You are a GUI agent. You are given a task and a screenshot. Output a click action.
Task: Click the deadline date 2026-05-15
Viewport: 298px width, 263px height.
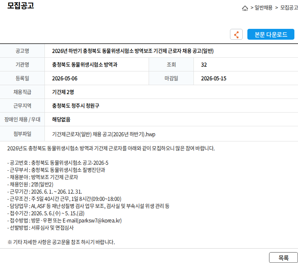214,79
